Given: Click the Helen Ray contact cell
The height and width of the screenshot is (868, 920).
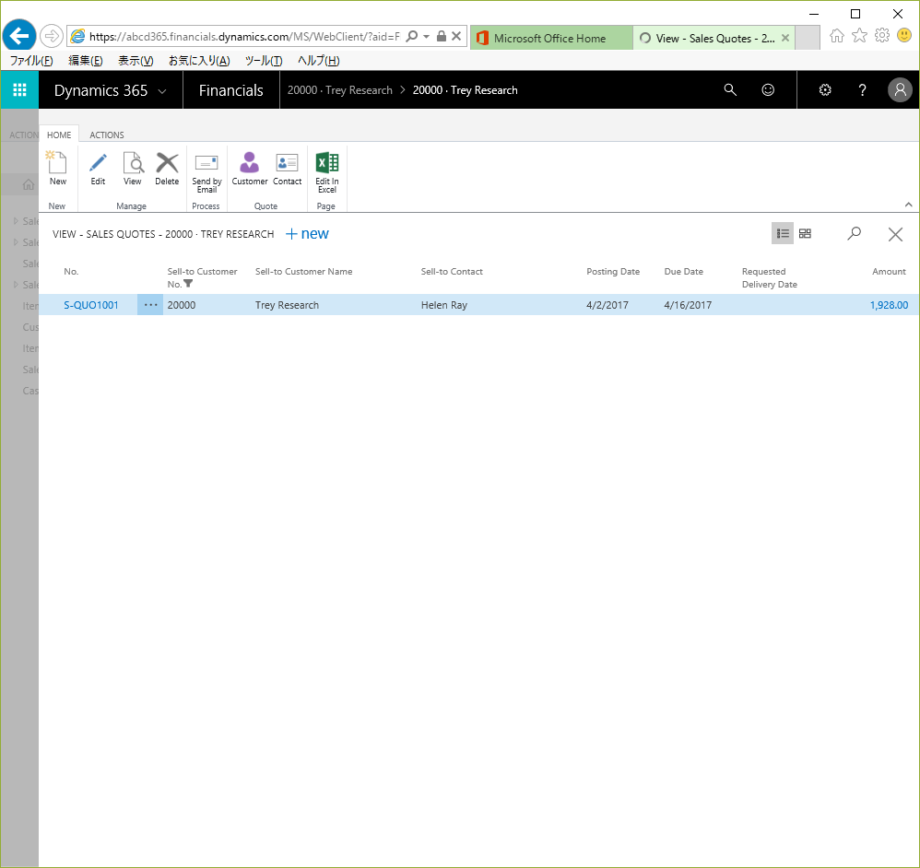Looking at the screenshot, I should point(444,305).
